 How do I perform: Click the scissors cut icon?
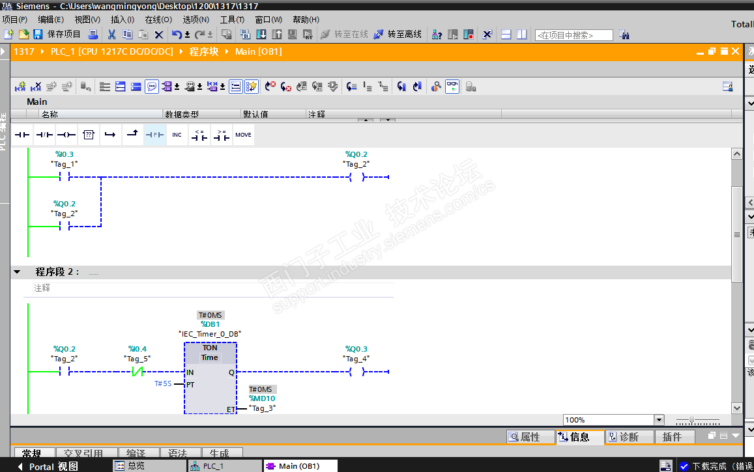111,35
